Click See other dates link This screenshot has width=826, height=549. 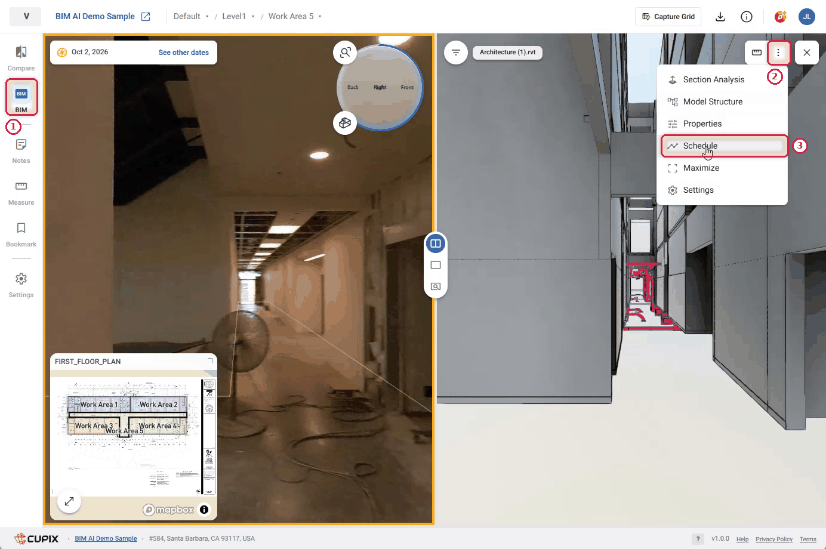tap(184, 53)
